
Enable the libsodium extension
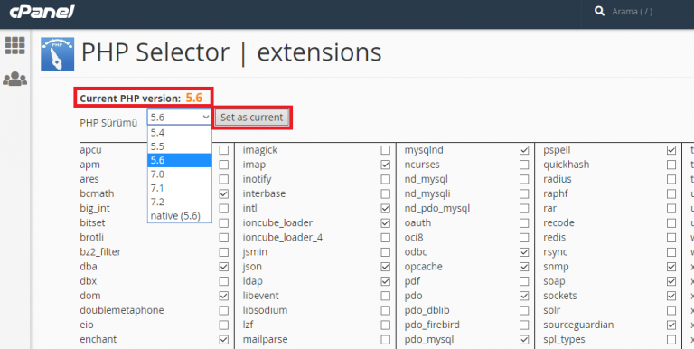tap(386, 310)
